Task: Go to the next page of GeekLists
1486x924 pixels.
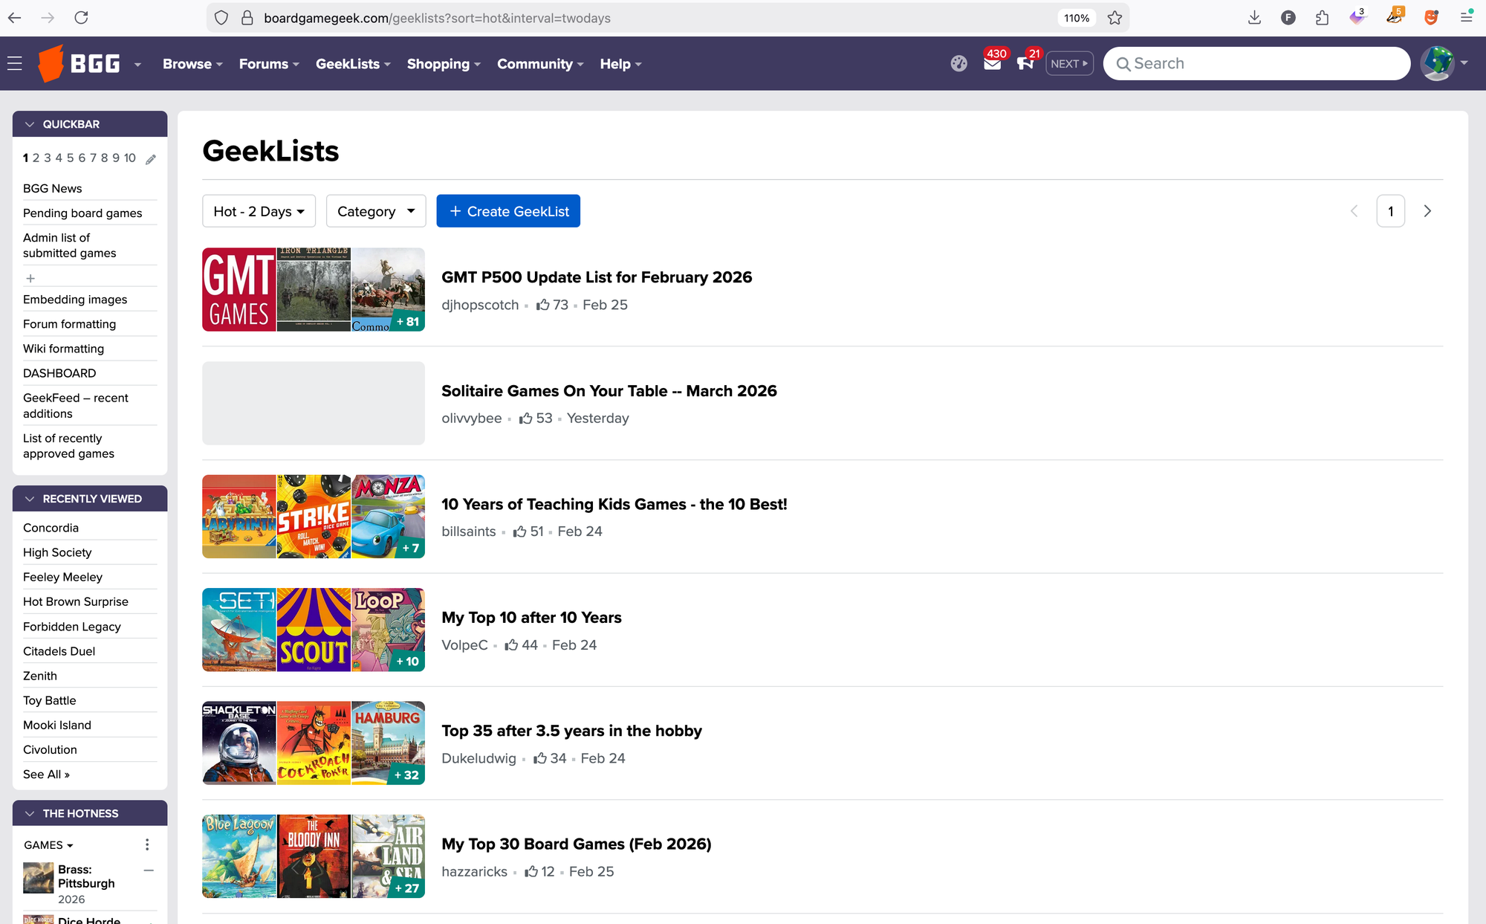Action: tap(1427, 211)
